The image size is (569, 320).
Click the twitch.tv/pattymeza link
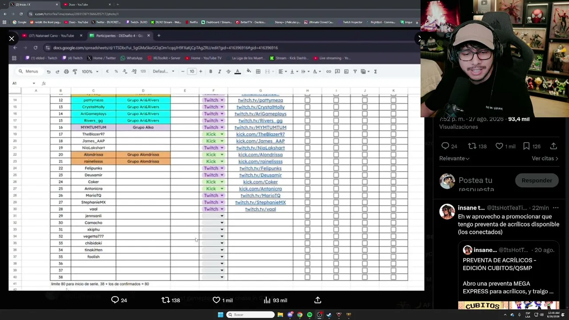(260, 100)
